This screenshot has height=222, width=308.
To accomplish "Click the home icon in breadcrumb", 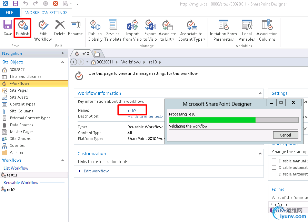I will [x=93, y=62].
